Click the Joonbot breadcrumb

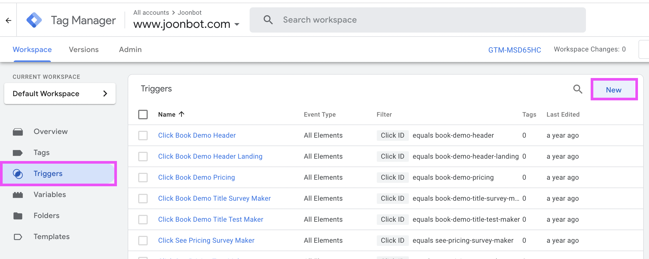[x=189, y=13]
